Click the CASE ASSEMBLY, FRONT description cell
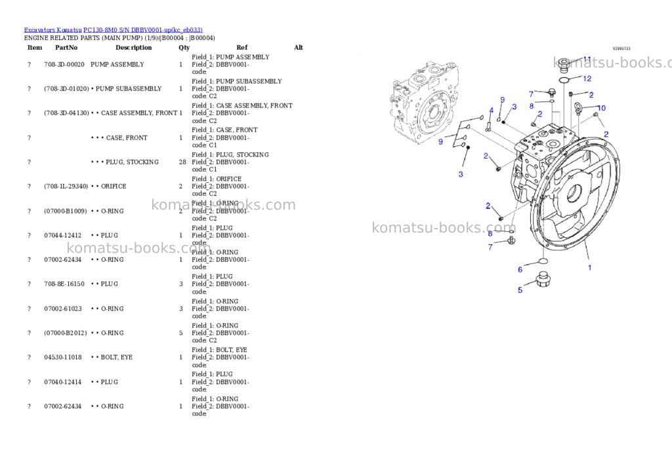The height and width of the screenshot is (475, 672). click(x=134, y=113)
